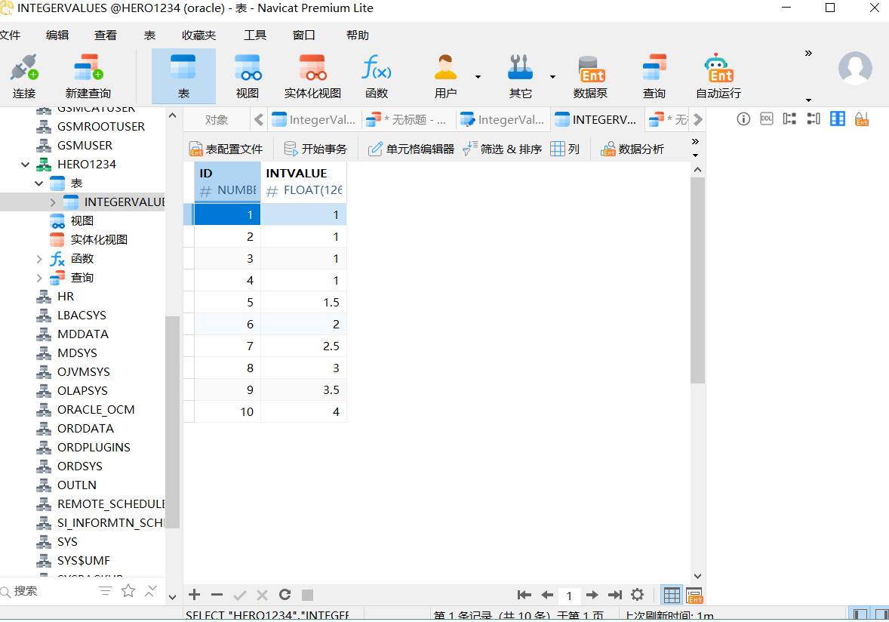Go to first page of records

click(x=524, y=595)
